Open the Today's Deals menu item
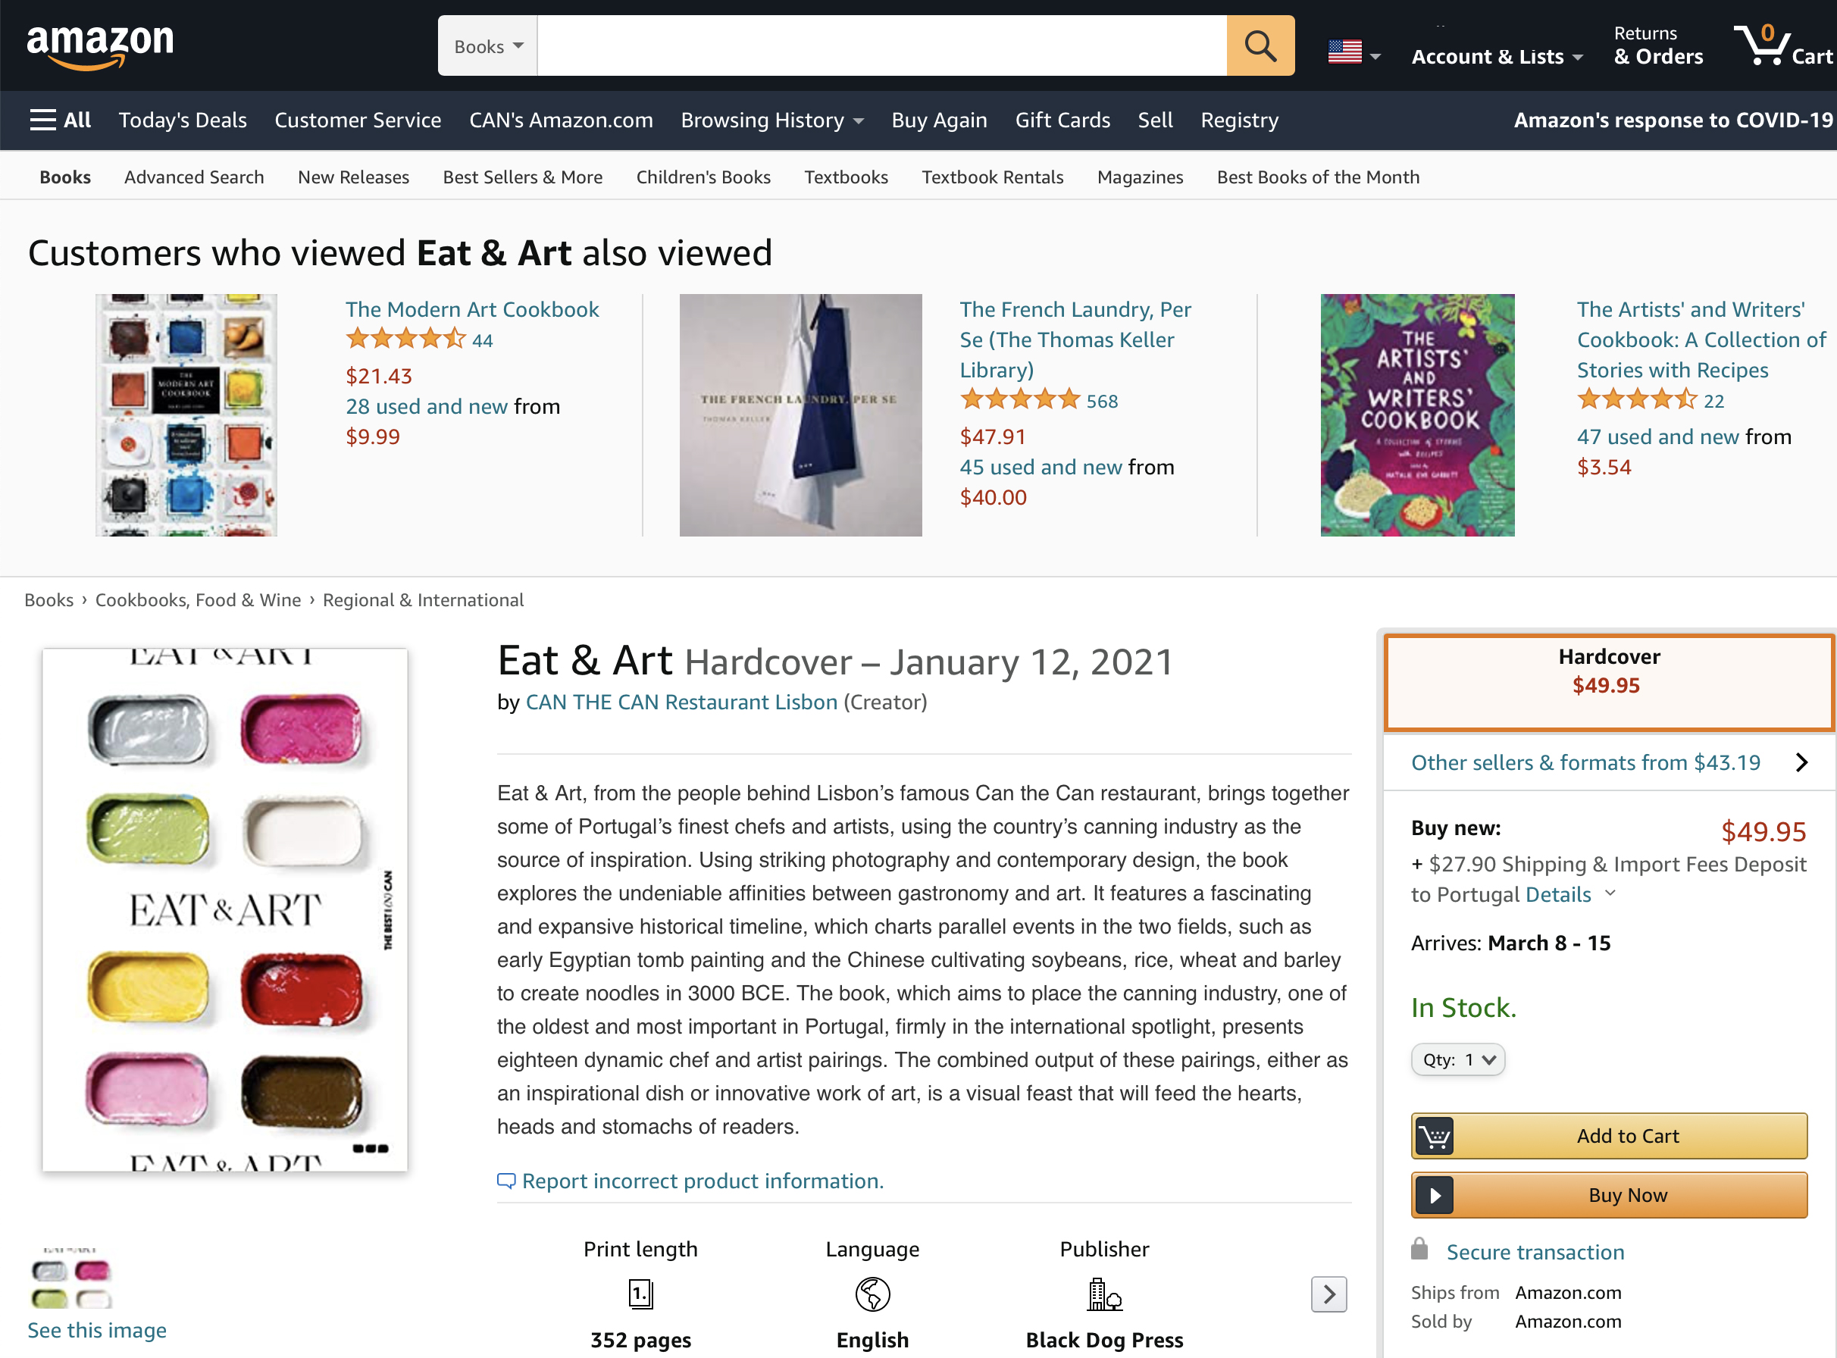This screenshot has width=1837, height=1358. tap(183, 120)
